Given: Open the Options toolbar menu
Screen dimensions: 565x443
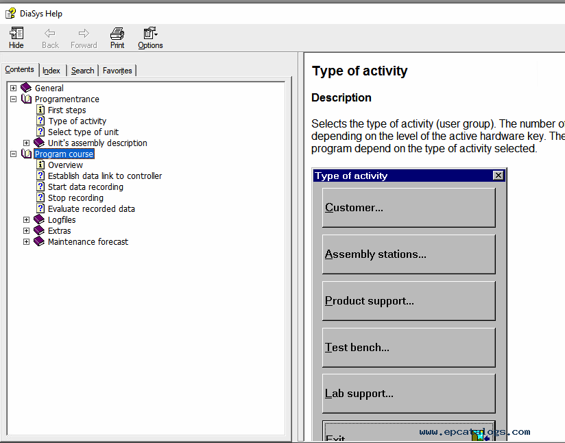Looking at the screenshot, I should point(150,34).
